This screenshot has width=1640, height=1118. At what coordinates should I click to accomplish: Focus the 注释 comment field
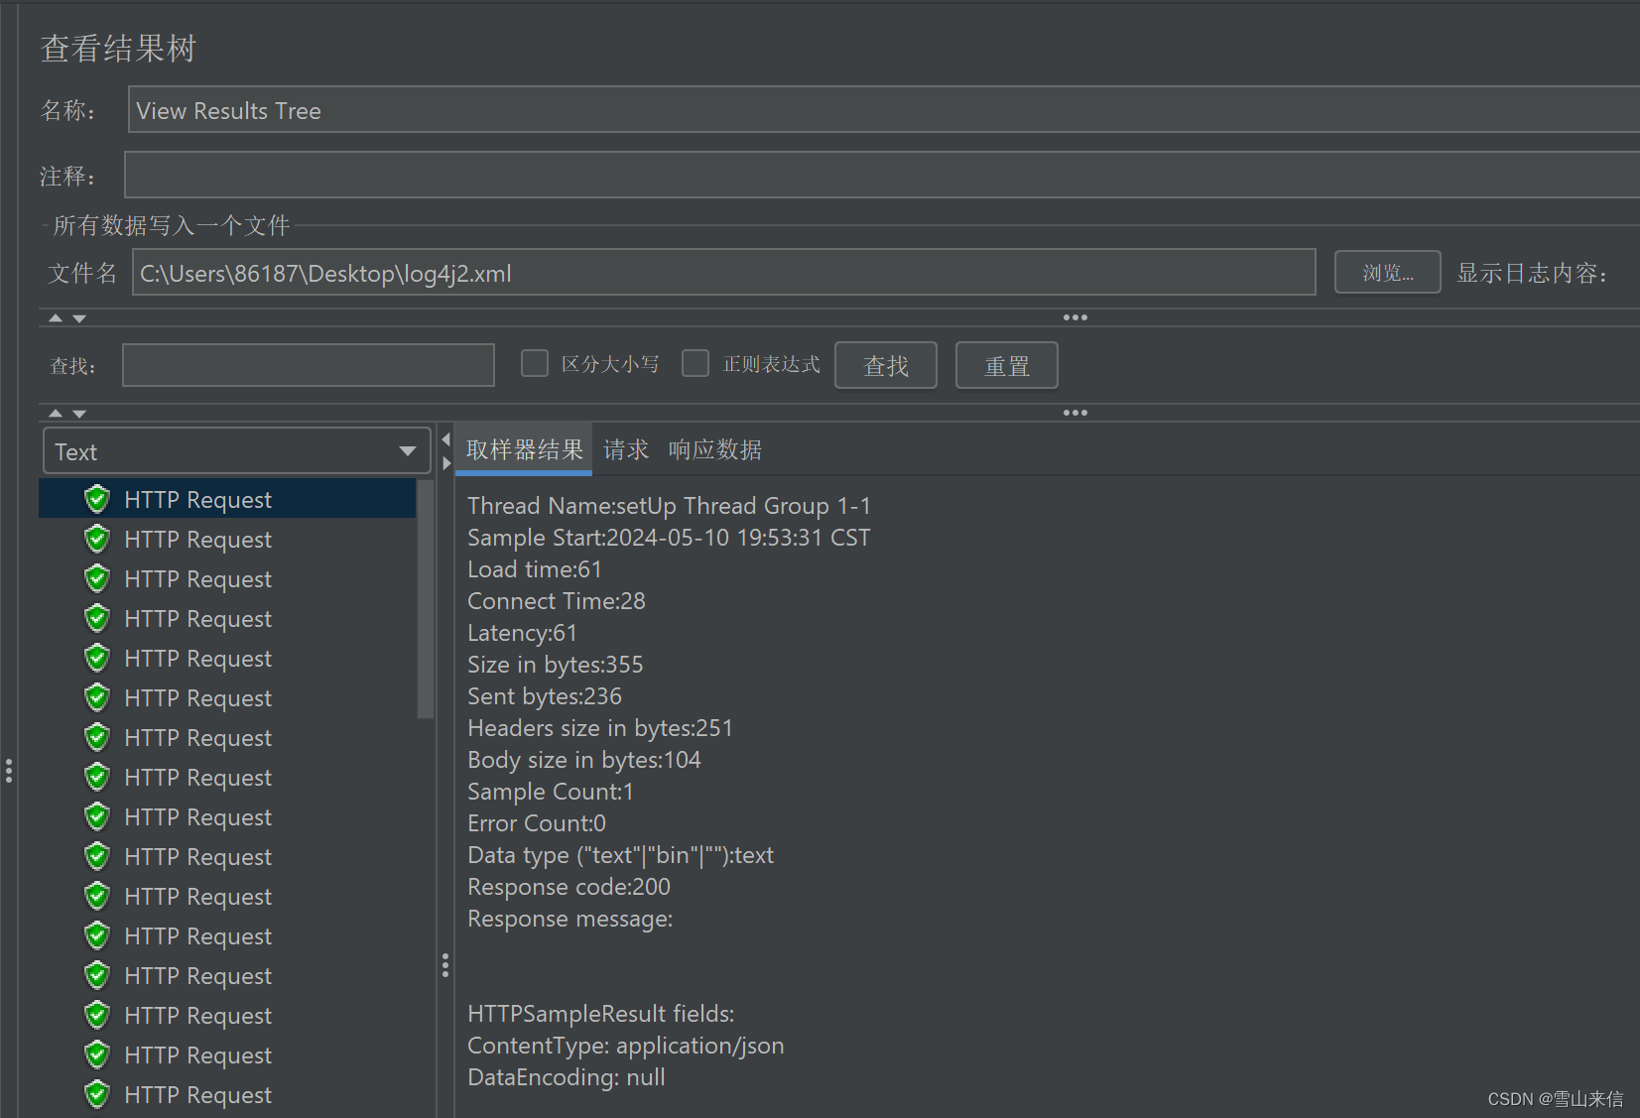(881, 176)
